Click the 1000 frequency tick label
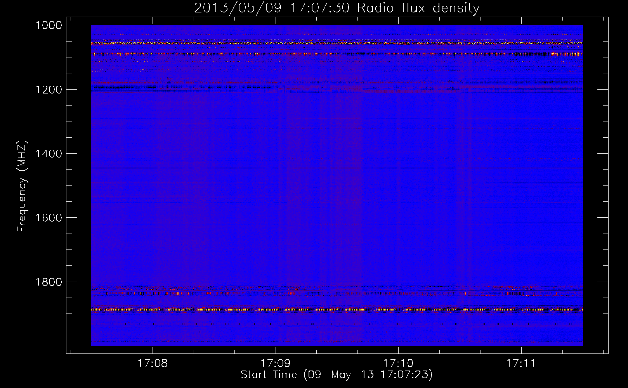The width and height of the screenshot is (628, 388). pyautogui.click(x=49, y=25)
